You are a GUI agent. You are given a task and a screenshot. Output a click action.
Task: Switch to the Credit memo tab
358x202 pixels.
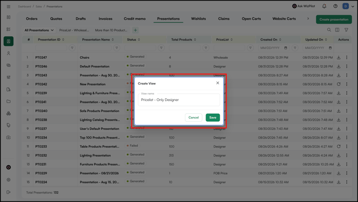coord(135,19)
